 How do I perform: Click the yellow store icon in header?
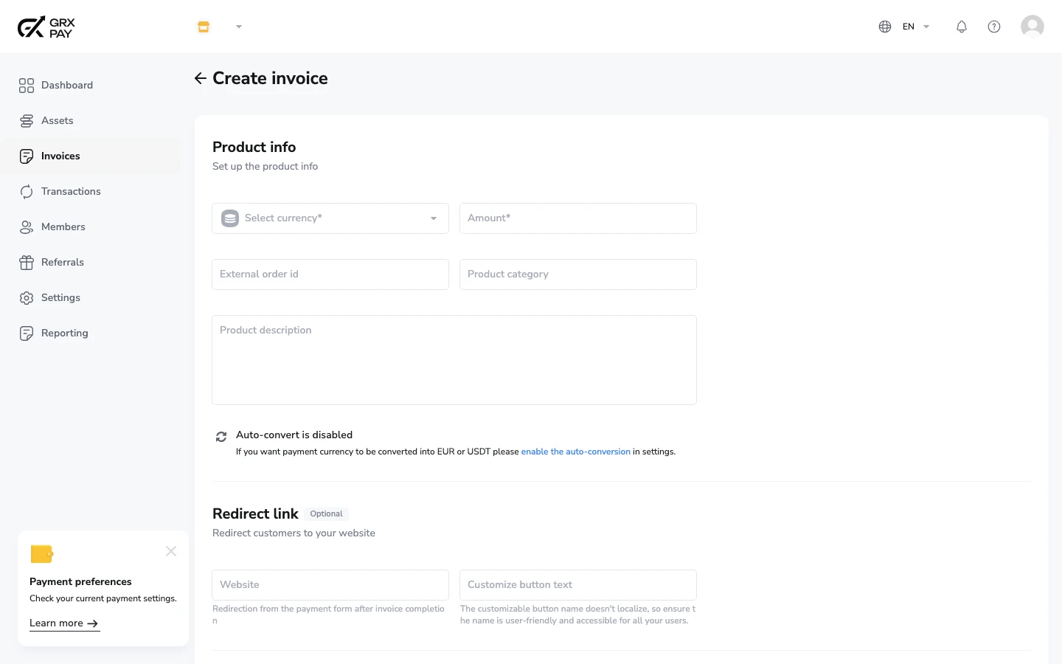click(204, 27)
